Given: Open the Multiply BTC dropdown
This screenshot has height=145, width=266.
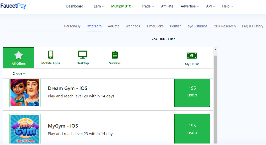Looking at the screenshot, I should [x=123, y=6].
